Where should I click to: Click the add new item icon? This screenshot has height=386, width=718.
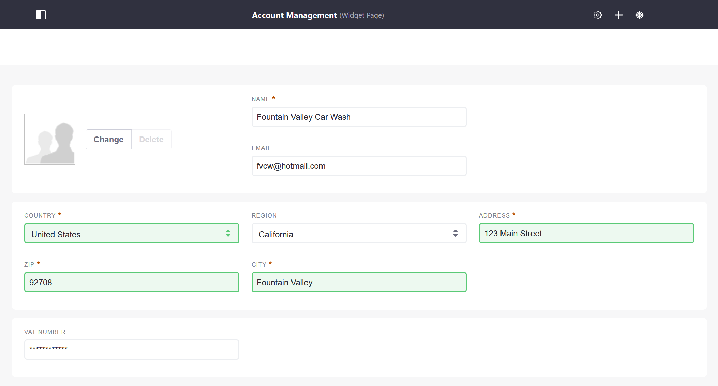(618, 15)
